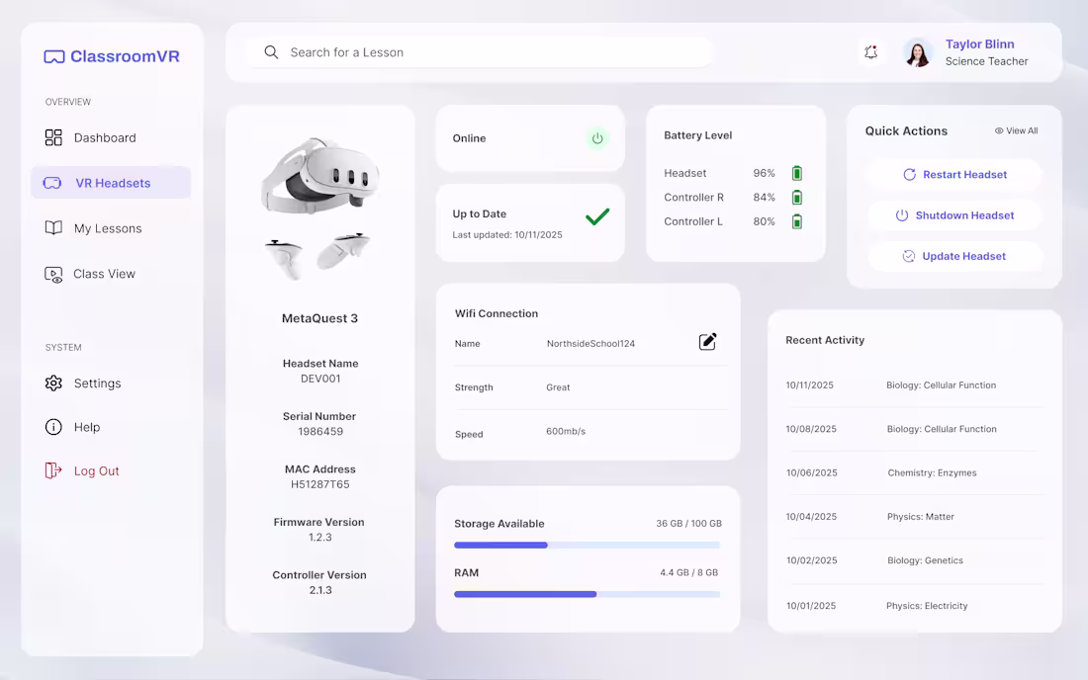This screenshot has height=680, width=1088.
Task: Edit the Wifi connection name
Action: [x=708, y=342]
